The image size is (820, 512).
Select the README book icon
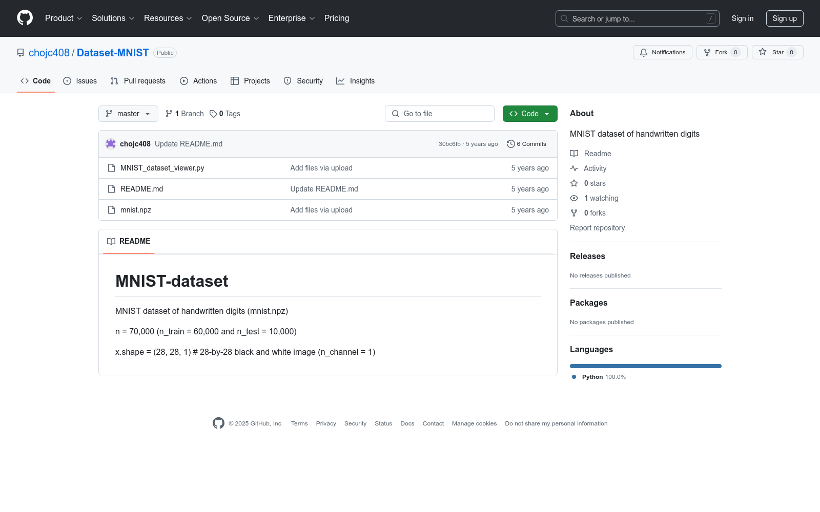tap(111, 241)
